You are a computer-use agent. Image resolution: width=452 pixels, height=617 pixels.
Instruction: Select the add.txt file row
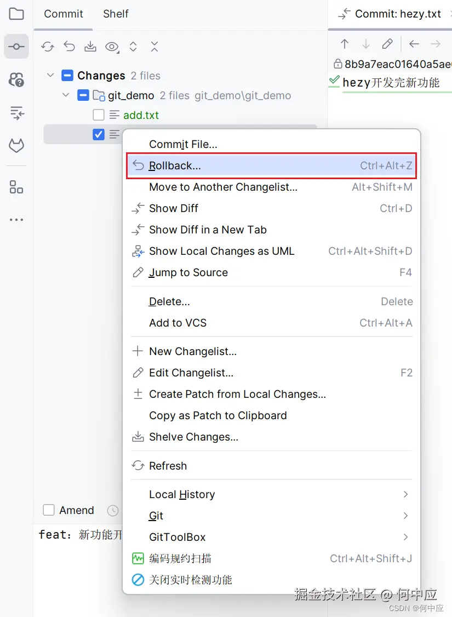180,115
